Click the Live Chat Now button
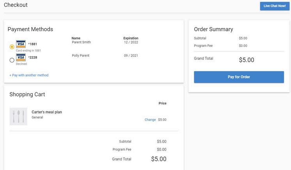This screenshot has width=291, height=170. point(275,6)
